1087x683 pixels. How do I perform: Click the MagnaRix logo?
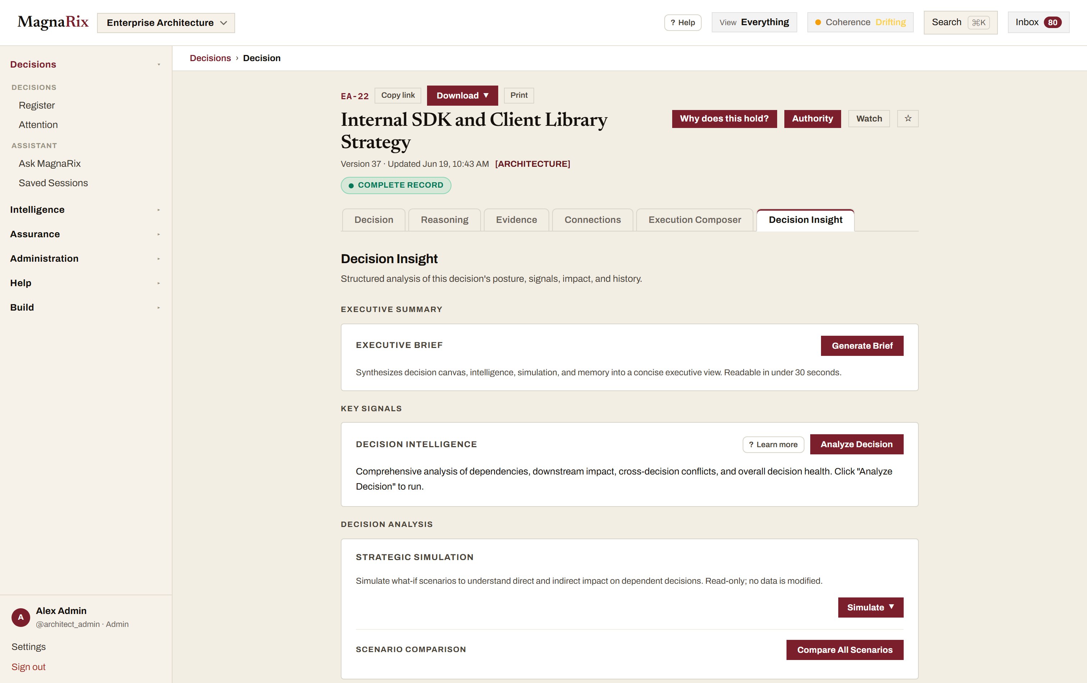click(53, 22)
